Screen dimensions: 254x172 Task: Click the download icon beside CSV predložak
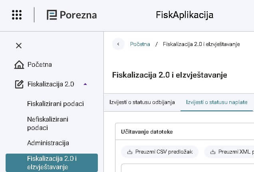pyautogui.click(x=129, y=152)
